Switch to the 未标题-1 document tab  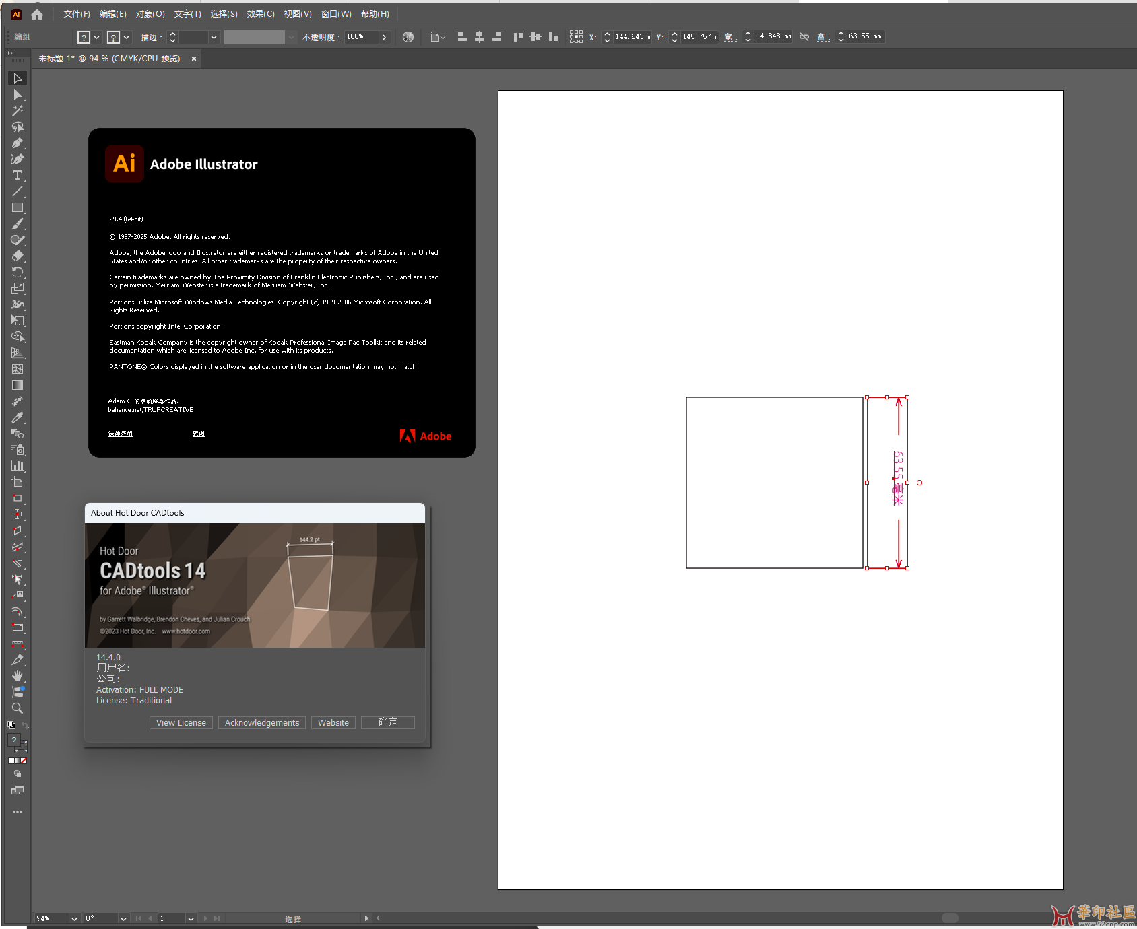(110, 59)
